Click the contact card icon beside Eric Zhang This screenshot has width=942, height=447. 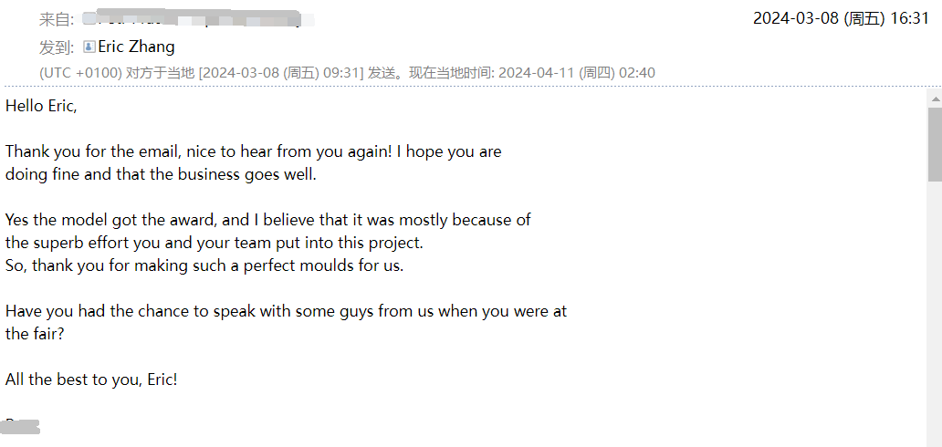tap(89, 47)
